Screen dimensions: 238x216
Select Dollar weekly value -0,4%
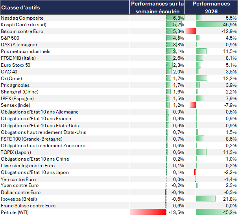point(178,192)
